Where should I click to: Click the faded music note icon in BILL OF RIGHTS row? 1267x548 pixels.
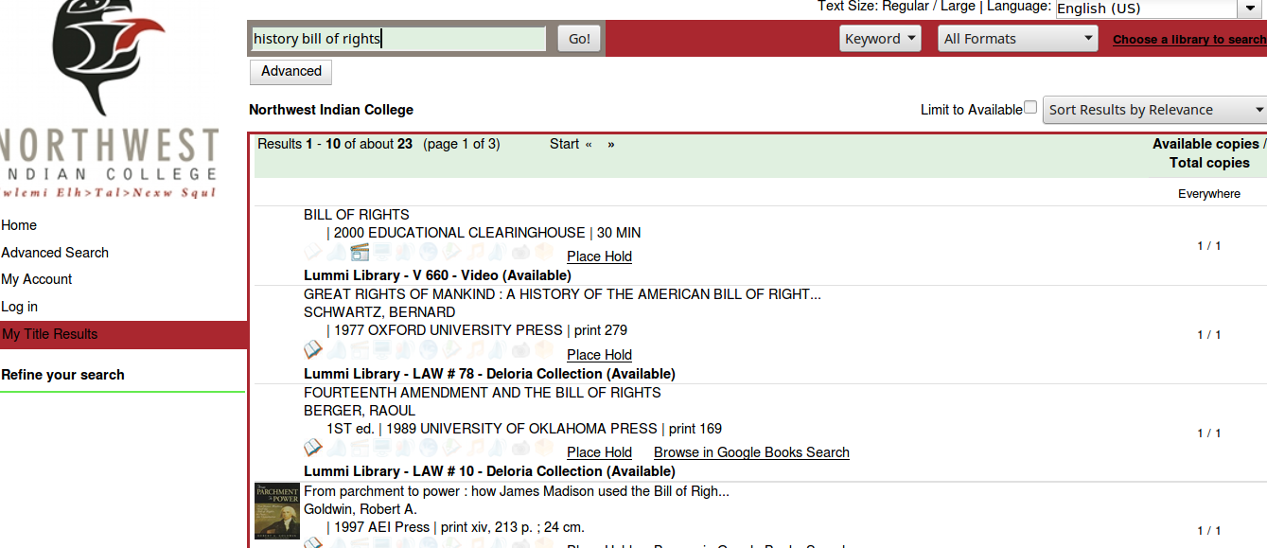476,252
